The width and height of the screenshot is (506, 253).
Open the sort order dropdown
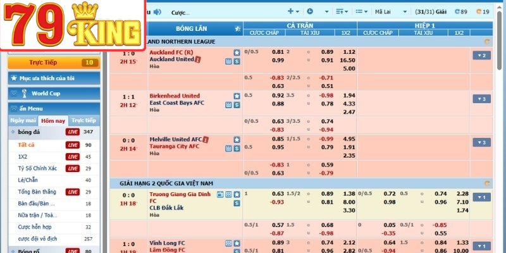click(342, 11)
